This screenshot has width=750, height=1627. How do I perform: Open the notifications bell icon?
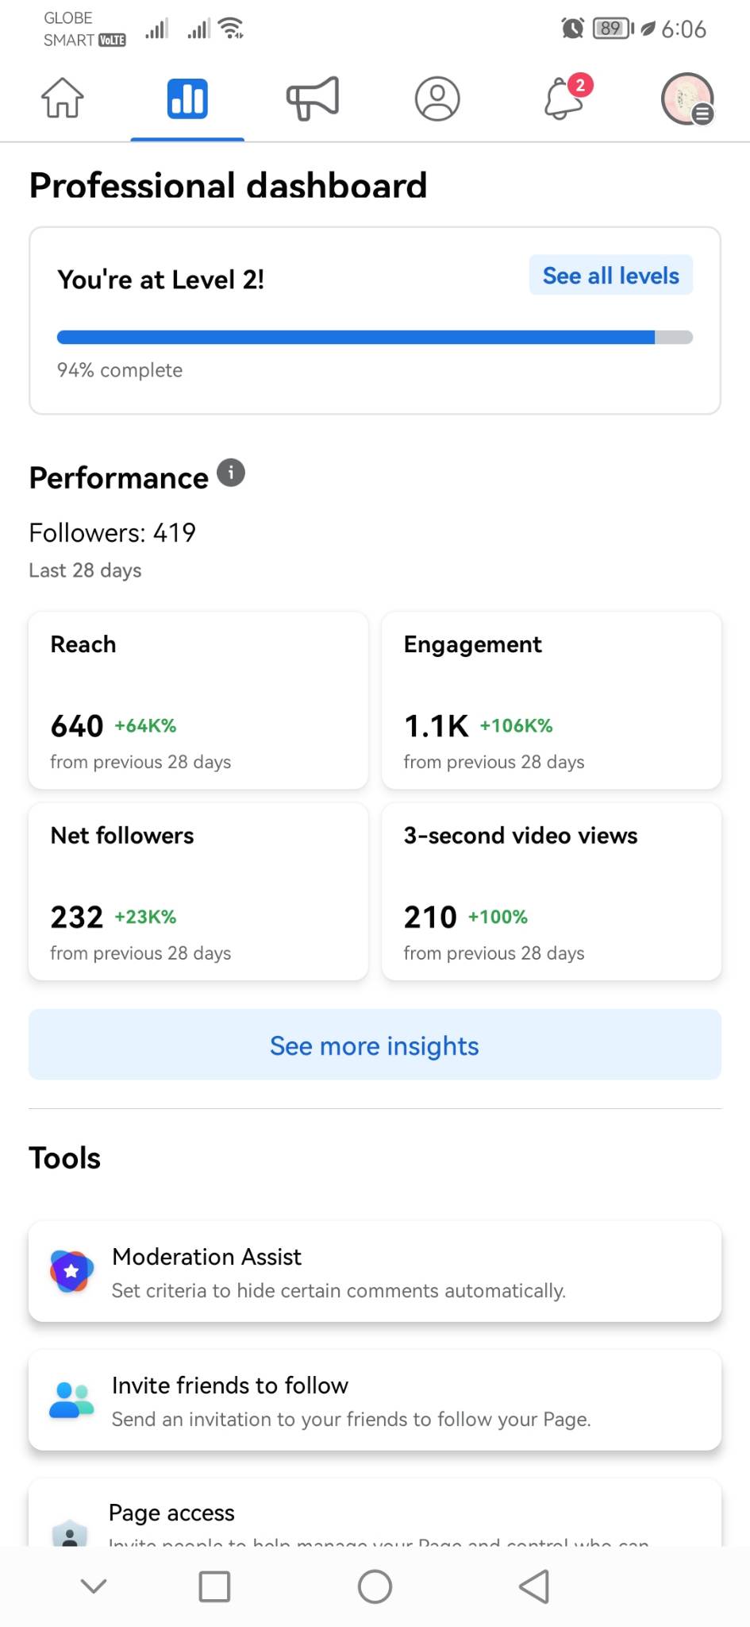(x=564, y=99)
